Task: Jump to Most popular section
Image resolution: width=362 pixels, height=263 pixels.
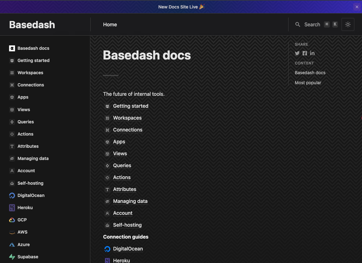Action: click(x=308, y=83)
